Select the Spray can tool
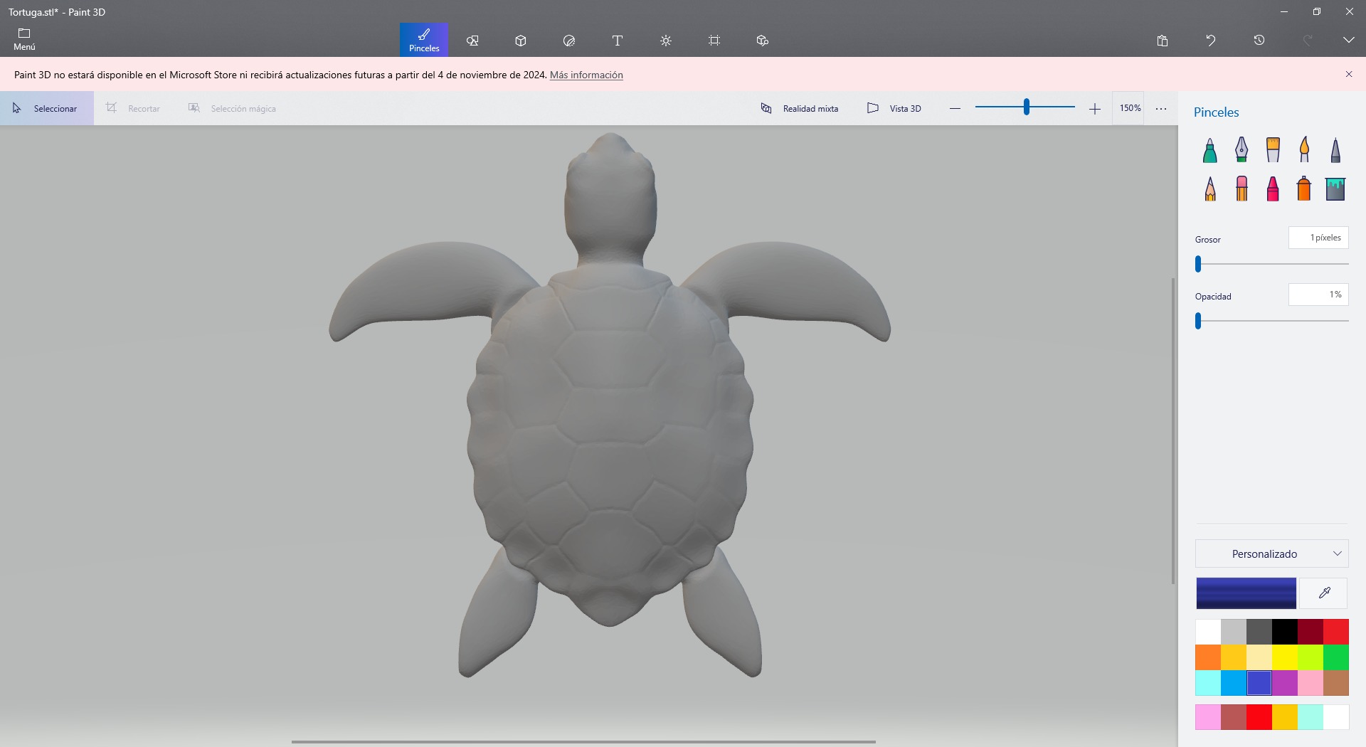This screenshot has height=747, width=1366. (1304, 189)
